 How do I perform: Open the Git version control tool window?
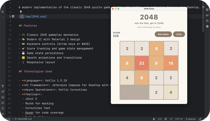[3, 114]
